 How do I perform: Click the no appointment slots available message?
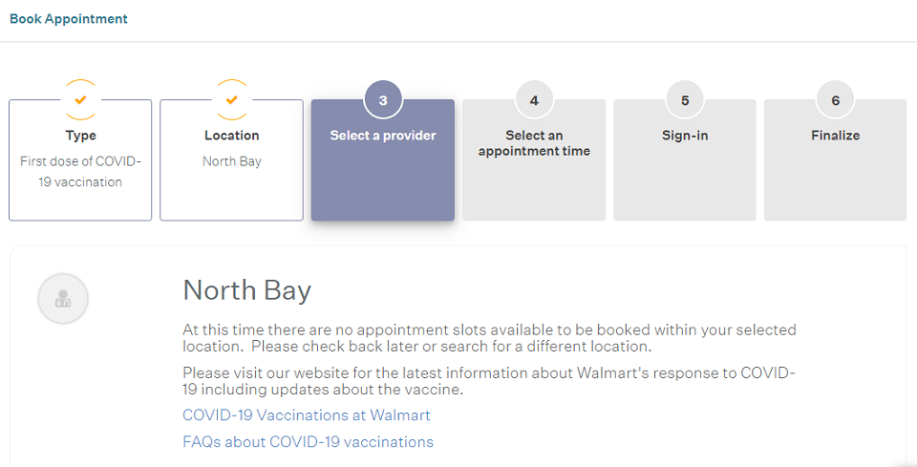point(489,338)
